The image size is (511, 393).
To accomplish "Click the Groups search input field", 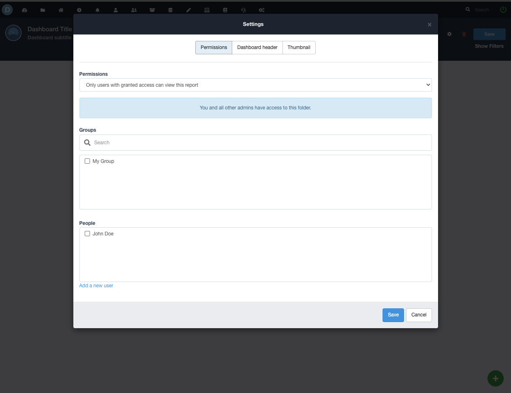I will tap(259, 143).
